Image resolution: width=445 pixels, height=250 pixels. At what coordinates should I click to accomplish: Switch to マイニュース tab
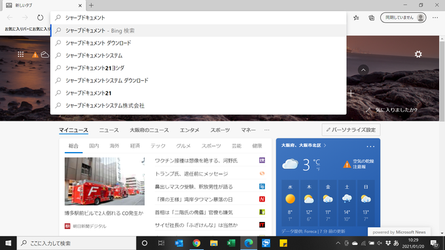[73, 130]
